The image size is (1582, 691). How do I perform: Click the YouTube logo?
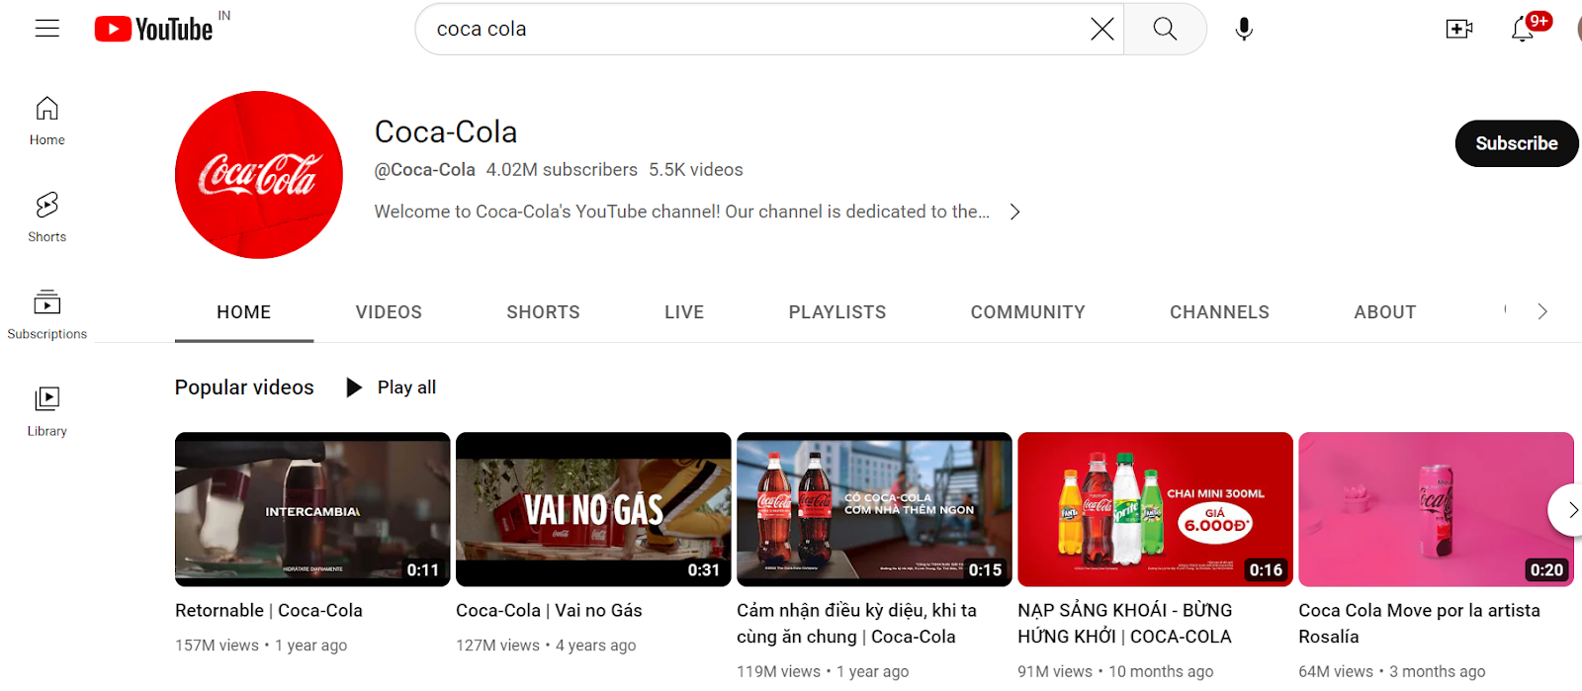(x=154, y=30)
